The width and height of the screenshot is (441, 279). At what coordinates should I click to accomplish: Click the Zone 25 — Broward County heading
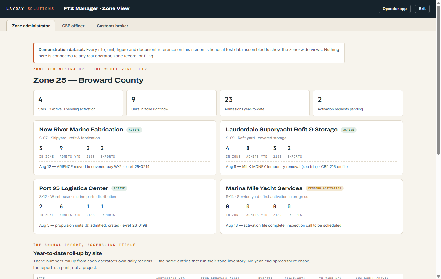(88, 80)
